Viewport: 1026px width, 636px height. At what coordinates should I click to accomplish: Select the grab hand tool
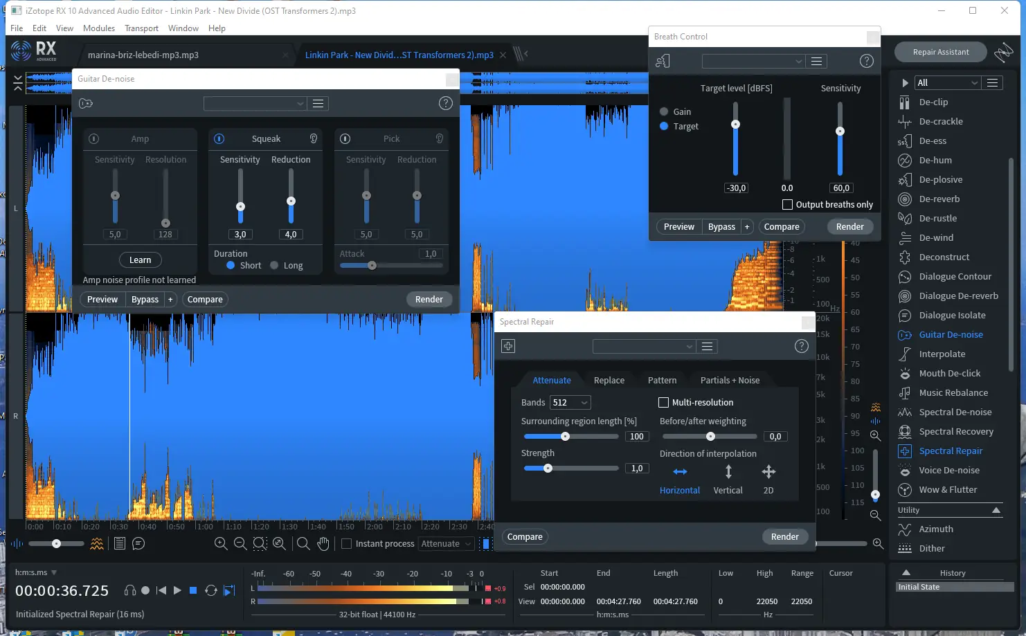323,544
